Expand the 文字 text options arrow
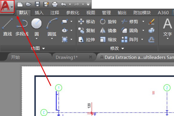 point(168,39)
